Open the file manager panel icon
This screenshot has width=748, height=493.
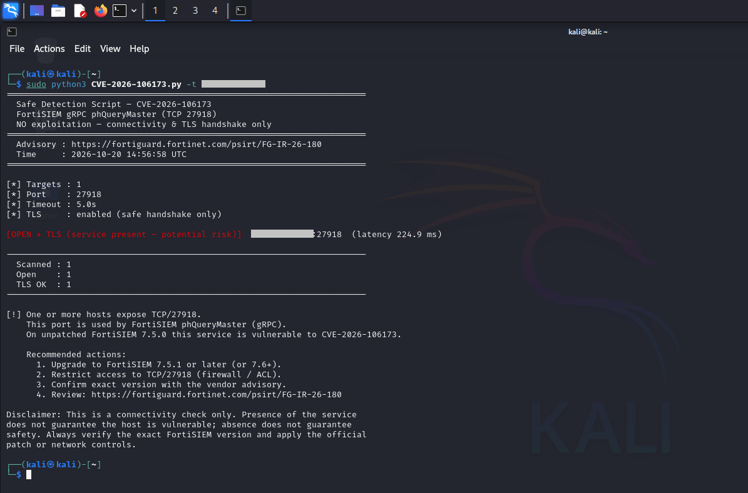[x=58, y=11]
